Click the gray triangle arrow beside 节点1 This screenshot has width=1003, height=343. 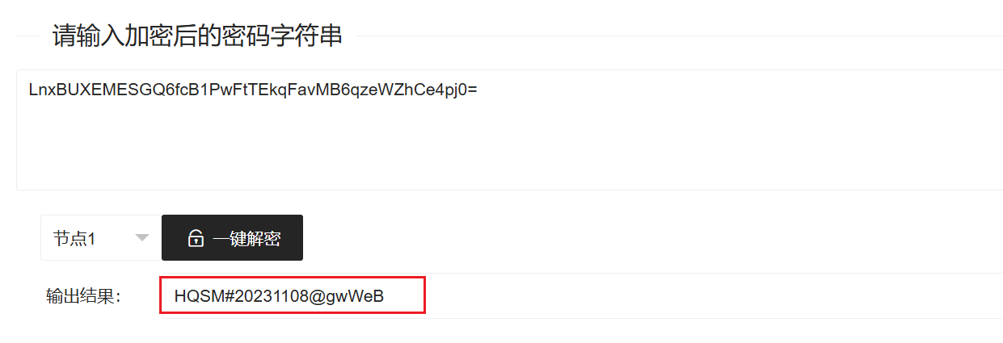coord(142,238)
